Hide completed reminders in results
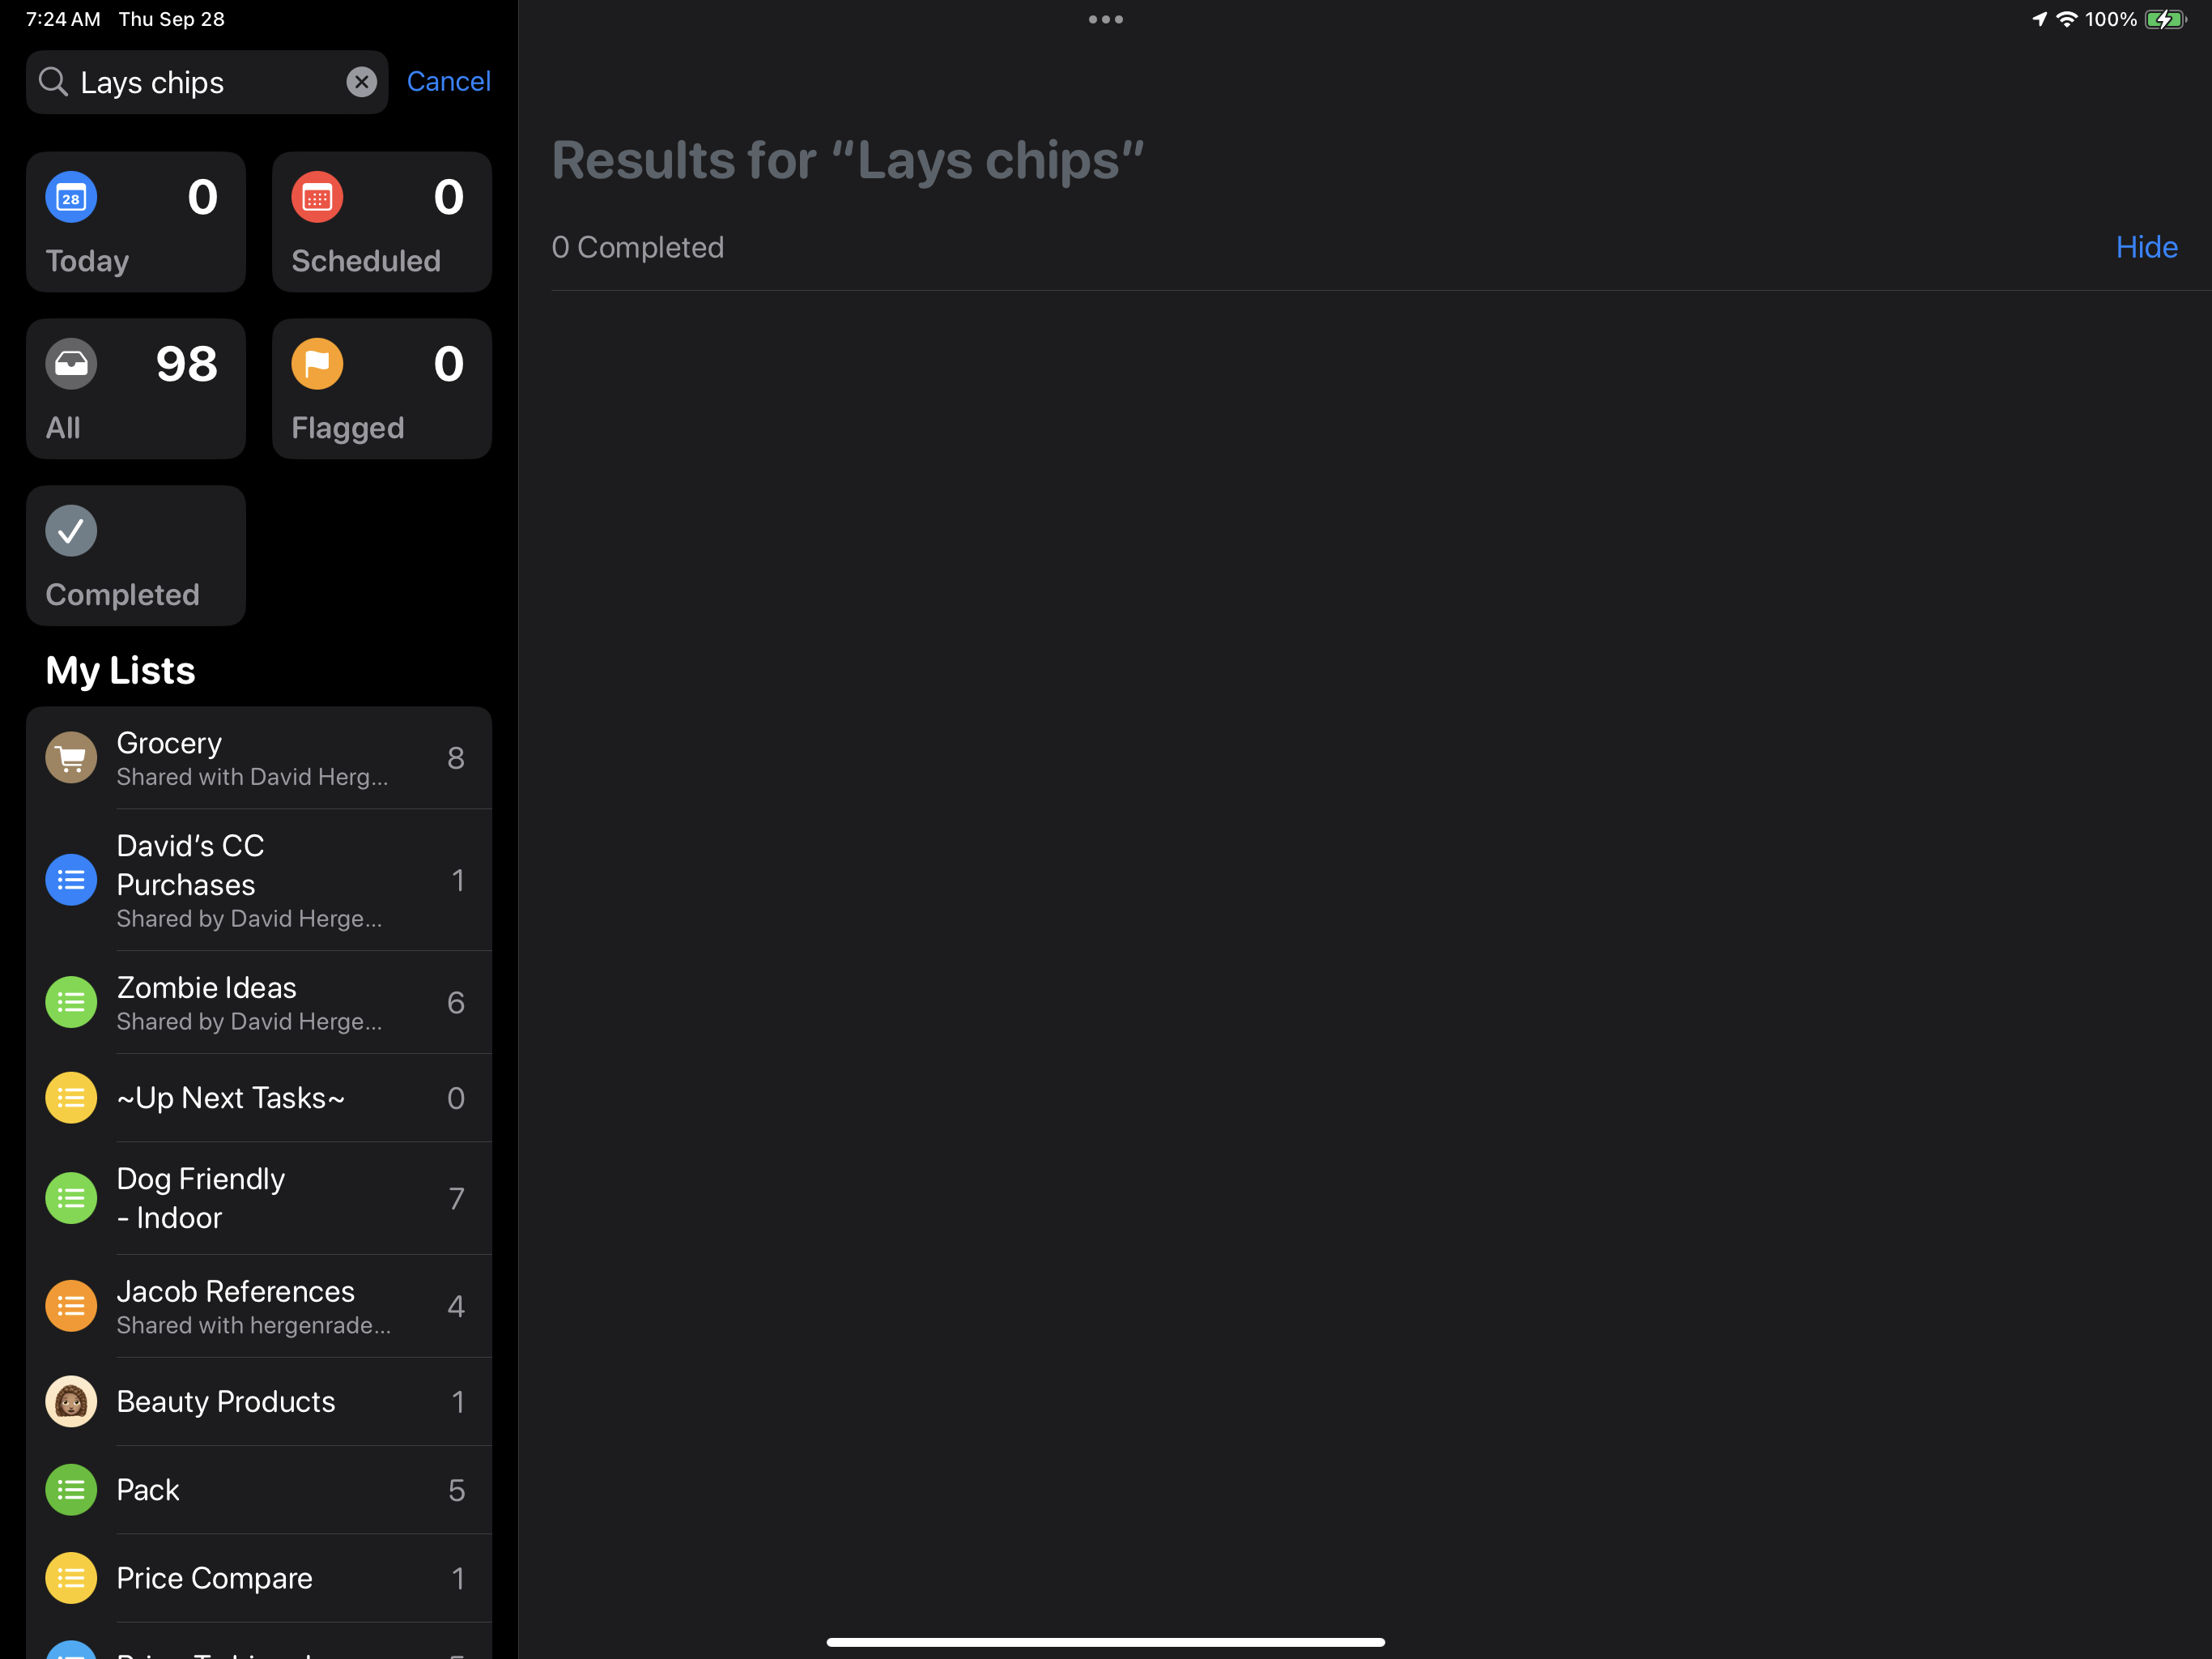The width and height of the screenshot is (2212, 1659). pos(2146,247)
